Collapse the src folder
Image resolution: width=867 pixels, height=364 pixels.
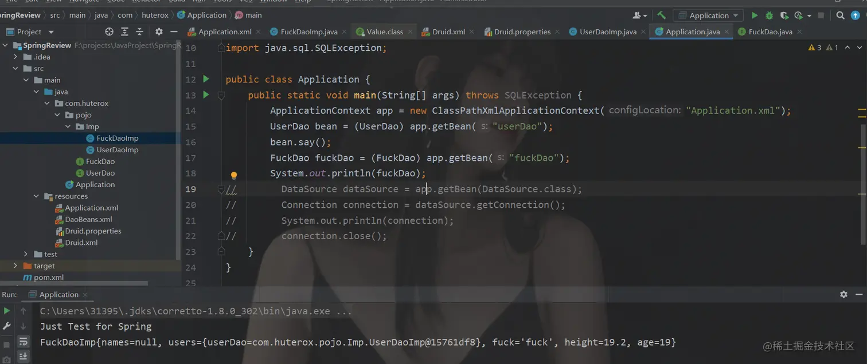[x=16, y=68]
